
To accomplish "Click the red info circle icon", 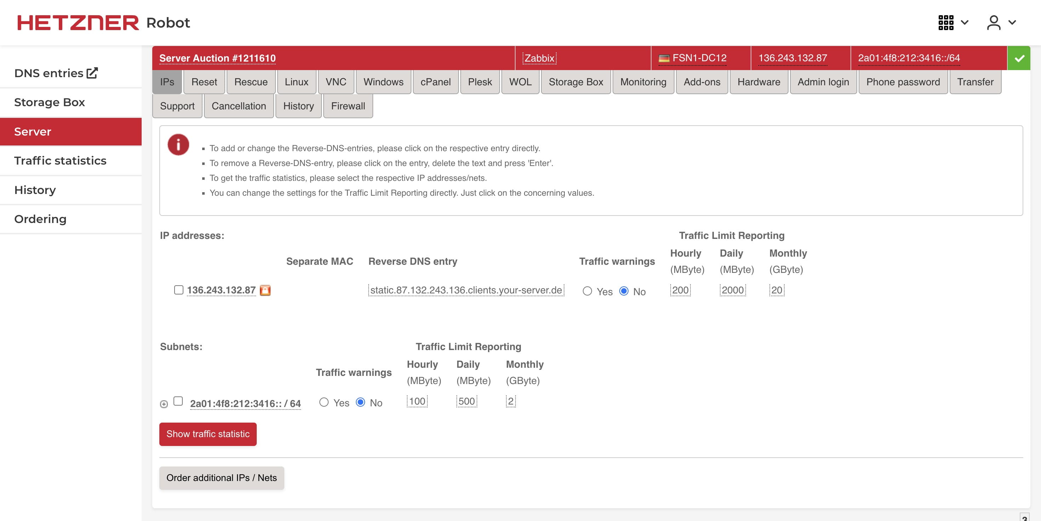I will pyautogui.click(x=178, y=145).
